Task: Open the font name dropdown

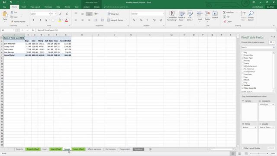Action: click(x=49, y=14)
